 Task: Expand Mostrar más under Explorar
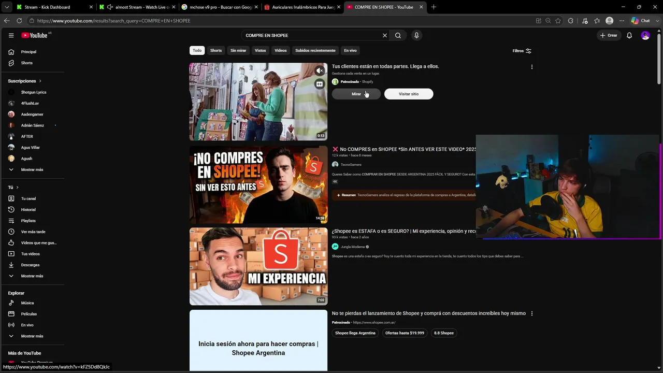(x=32, y=336)
